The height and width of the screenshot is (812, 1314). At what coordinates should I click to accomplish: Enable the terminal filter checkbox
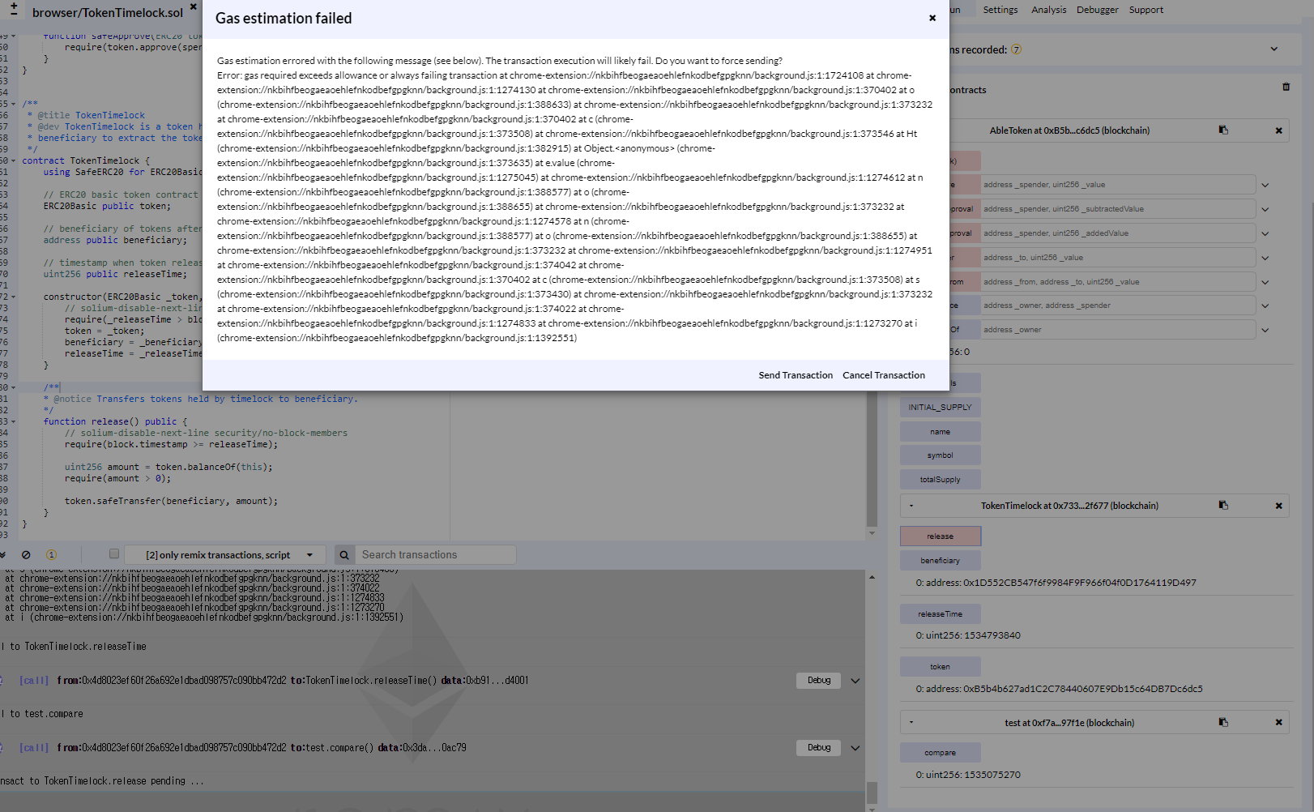113,553
